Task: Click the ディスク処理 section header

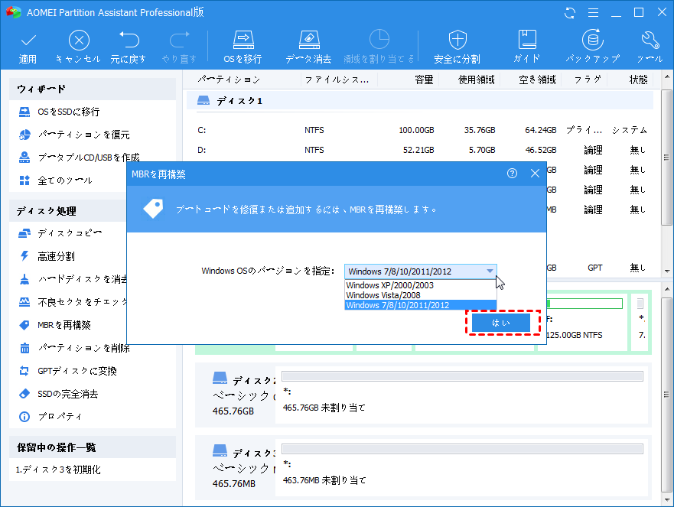Action: (x=67, y=211)
